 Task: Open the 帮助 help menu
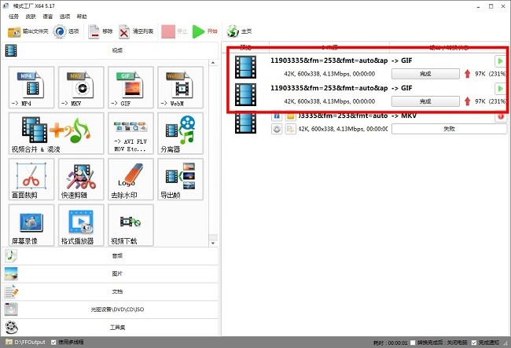coord(82,16)
